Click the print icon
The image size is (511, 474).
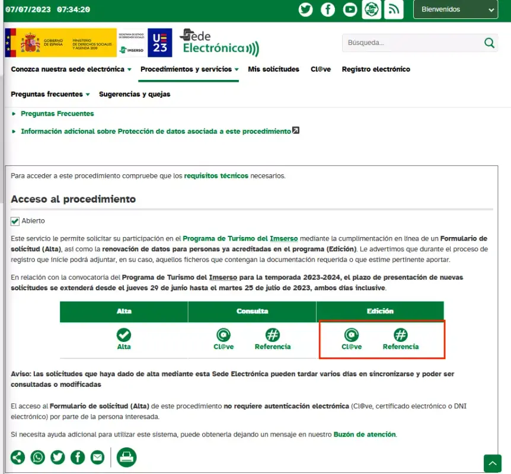[x=126, y=457]
